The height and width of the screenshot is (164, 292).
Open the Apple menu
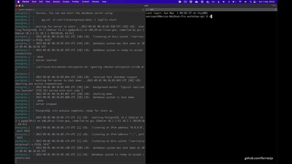click(18, 2)
